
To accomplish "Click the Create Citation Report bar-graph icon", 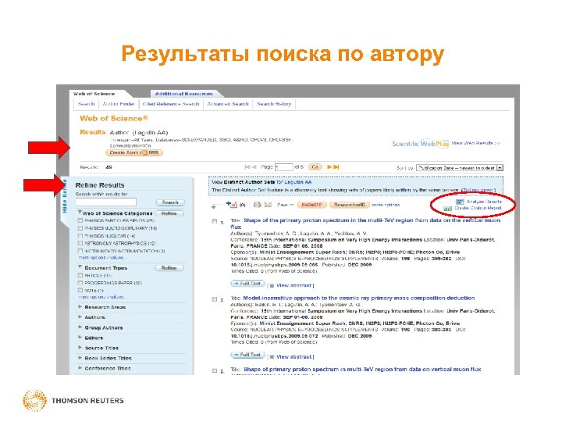I will pyautogui.click(x=447, y=209).
